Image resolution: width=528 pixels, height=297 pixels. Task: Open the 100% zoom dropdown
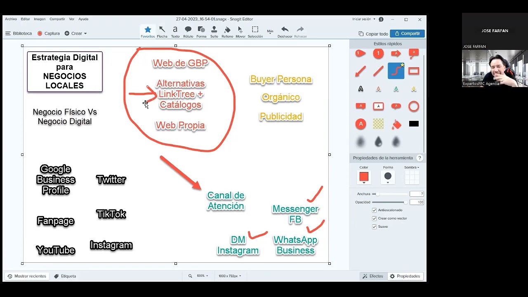click(x=202, y=276)
